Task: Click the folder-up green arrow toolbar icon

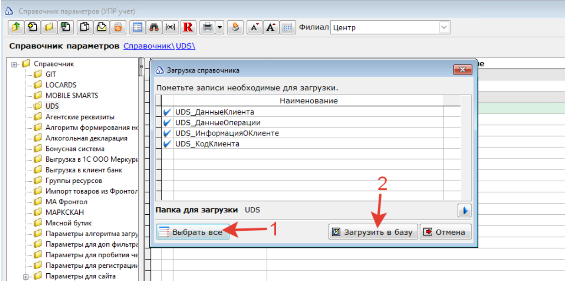Action: pos(16,27)
